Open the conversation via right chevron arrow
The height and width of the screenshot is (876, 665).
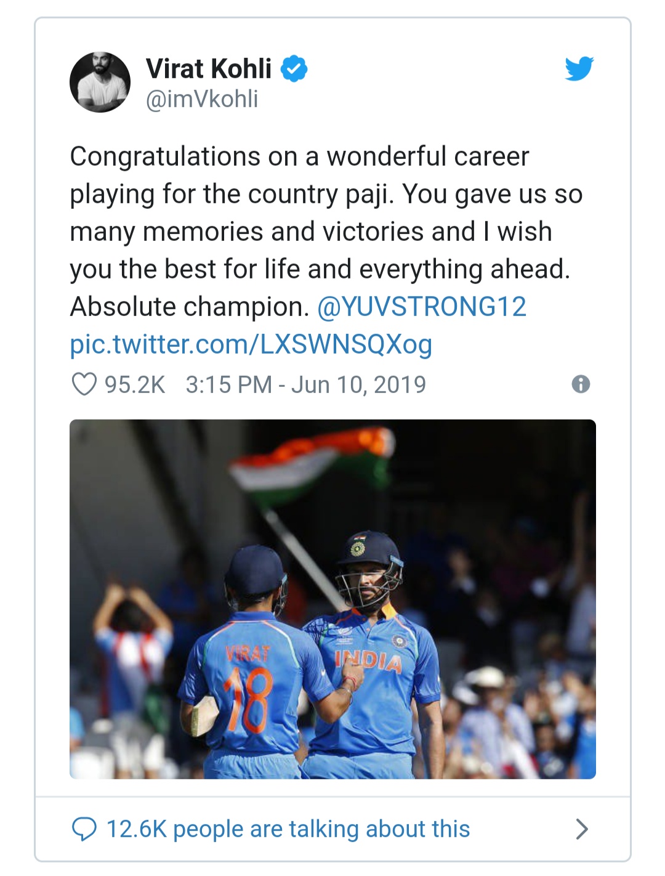point(581,829)
